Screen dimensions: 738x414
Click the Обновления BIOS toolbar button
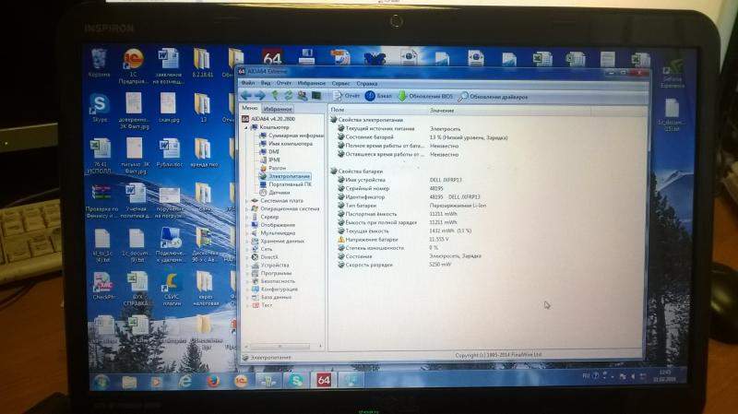tap(424, 96)
